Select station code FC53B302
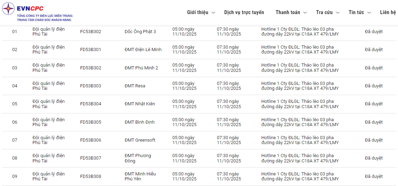Screen dimensions: 398x186 [90, 32]
